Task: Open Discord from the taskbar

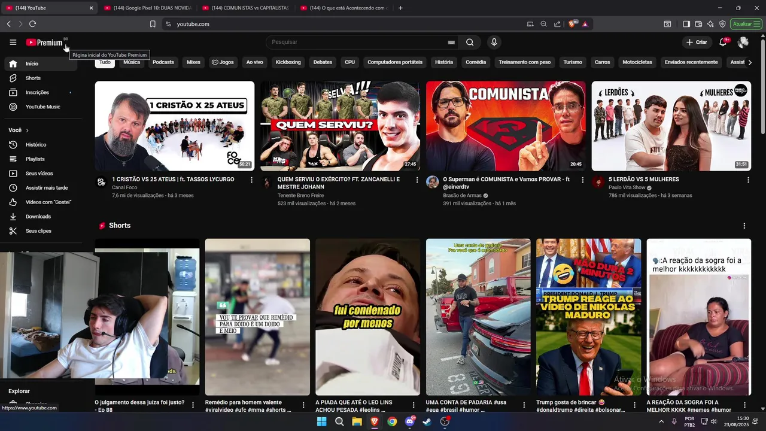Action: click(x=410, y=421)
